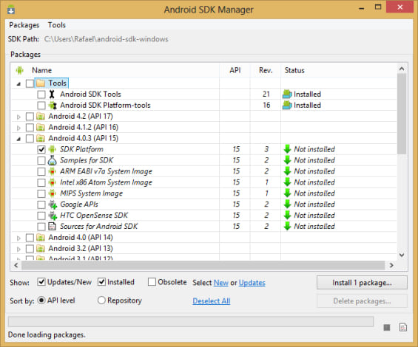Screen dimensions: 418x347
Task: Select the API level sort radio button
Action: 41,300
